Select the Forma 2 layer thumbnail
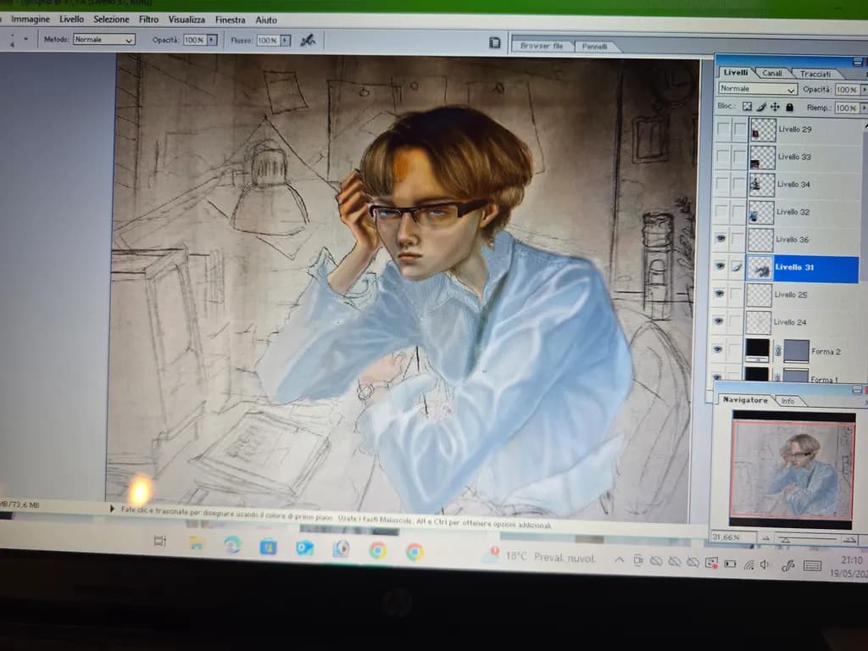 tap(757, 350)
